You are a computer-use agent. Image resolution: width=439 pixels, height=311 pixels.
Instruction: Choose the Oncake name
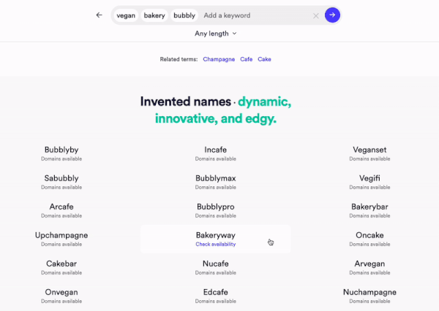click(369, 235)
